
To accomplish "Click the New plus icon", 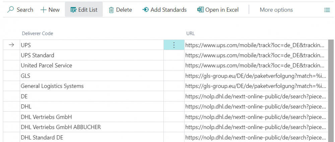I will (43, 10).
